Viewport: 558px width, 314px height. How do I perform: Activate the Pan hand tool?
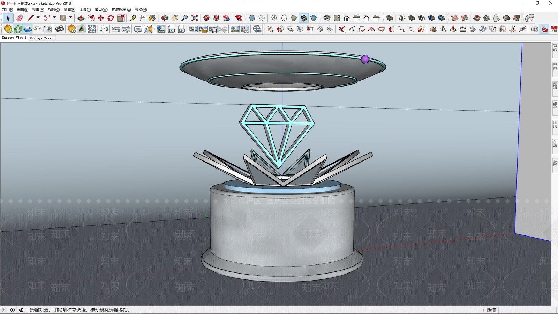pos(175,18)
